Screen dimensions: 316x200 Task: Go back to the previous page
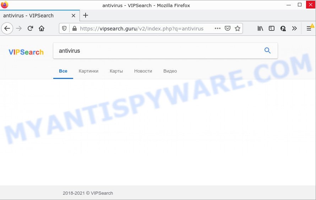(7, 29)
